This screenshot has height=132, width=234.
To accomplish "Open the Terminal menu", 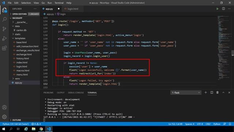I will (59, 3).
